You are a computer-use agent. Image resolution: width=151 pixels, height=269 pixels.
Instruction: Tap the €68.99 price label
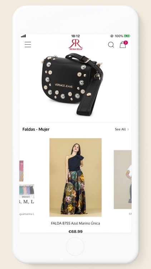(75, 231)
